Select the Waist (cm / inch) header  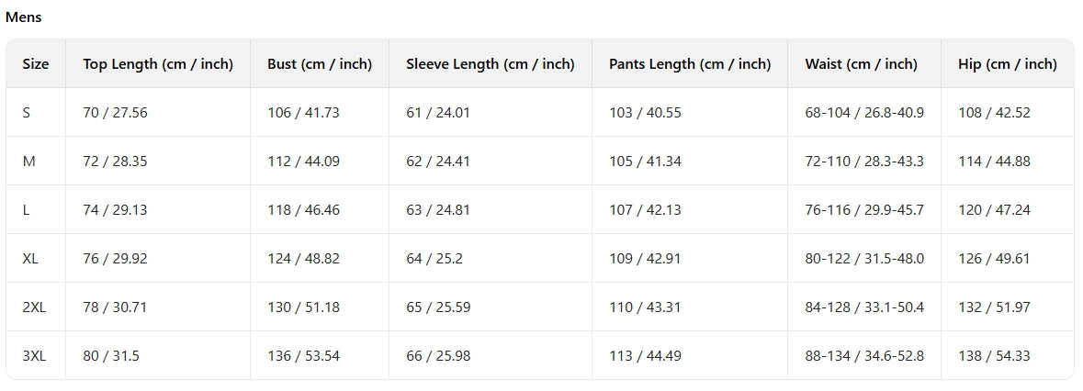point(861,64)
